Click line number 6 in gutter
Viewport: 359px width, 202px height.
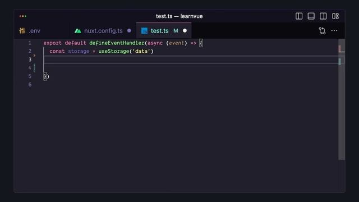point(30,85)
